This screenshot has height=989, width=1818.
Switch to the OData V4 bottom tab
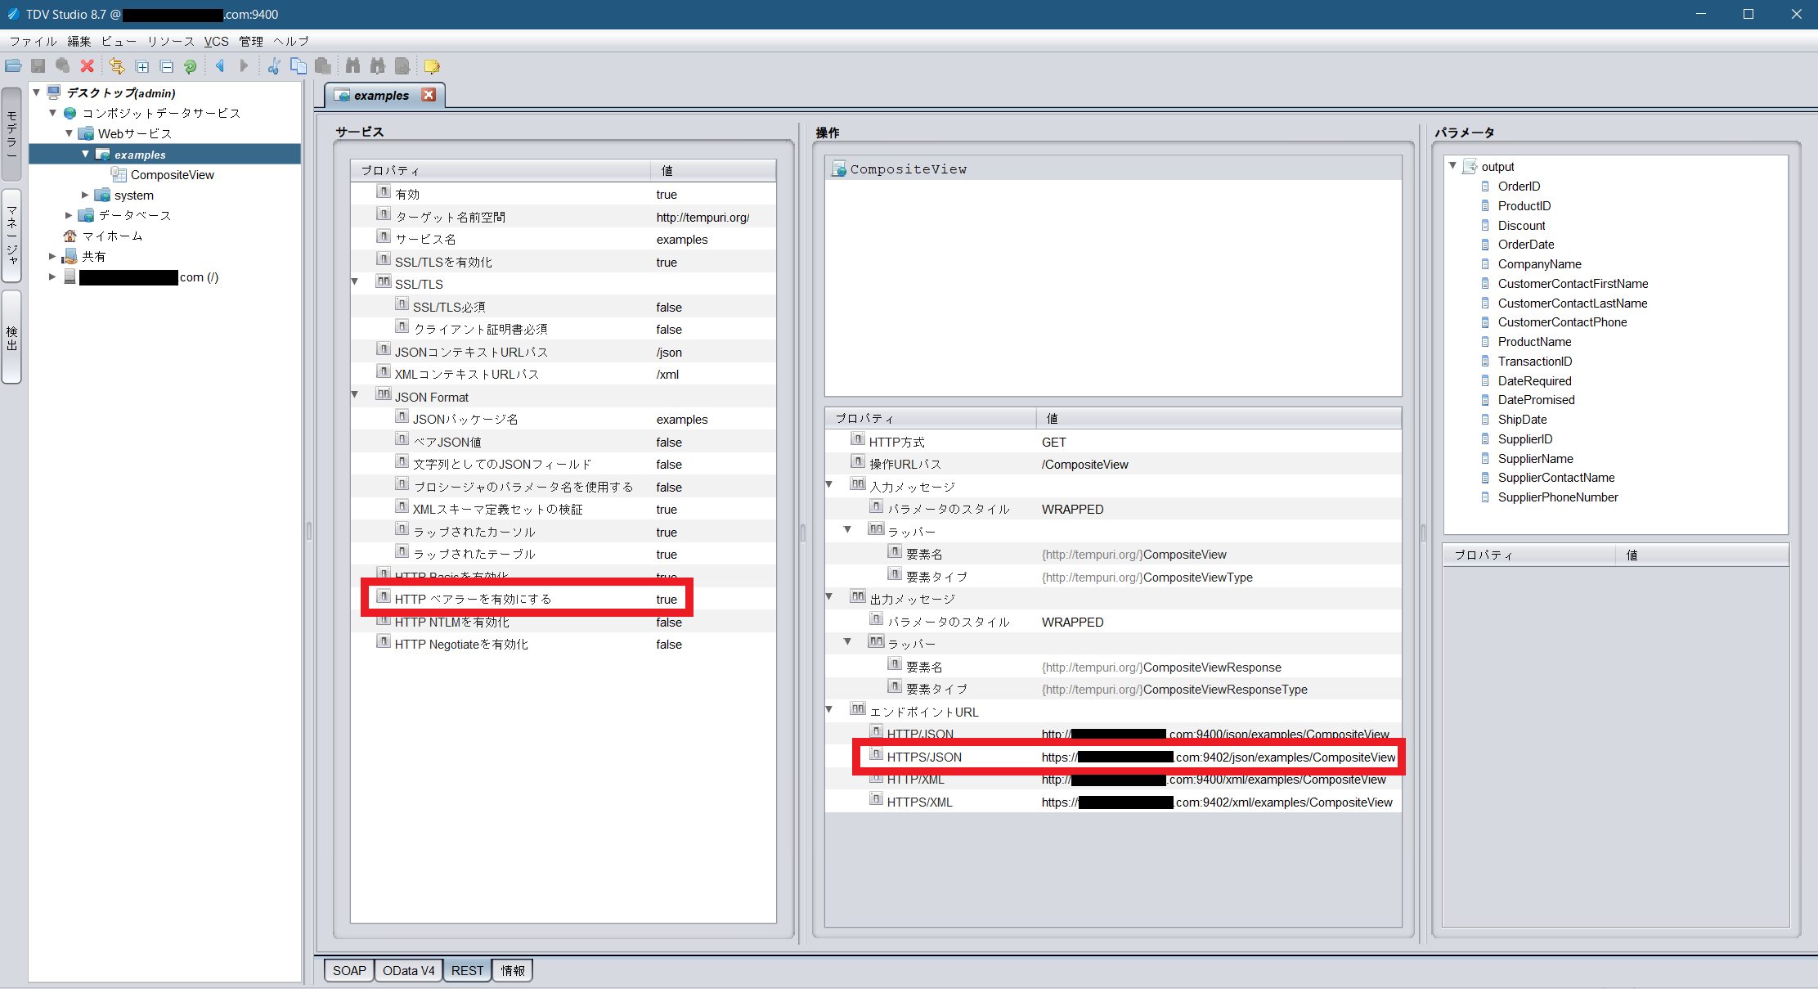409,970
